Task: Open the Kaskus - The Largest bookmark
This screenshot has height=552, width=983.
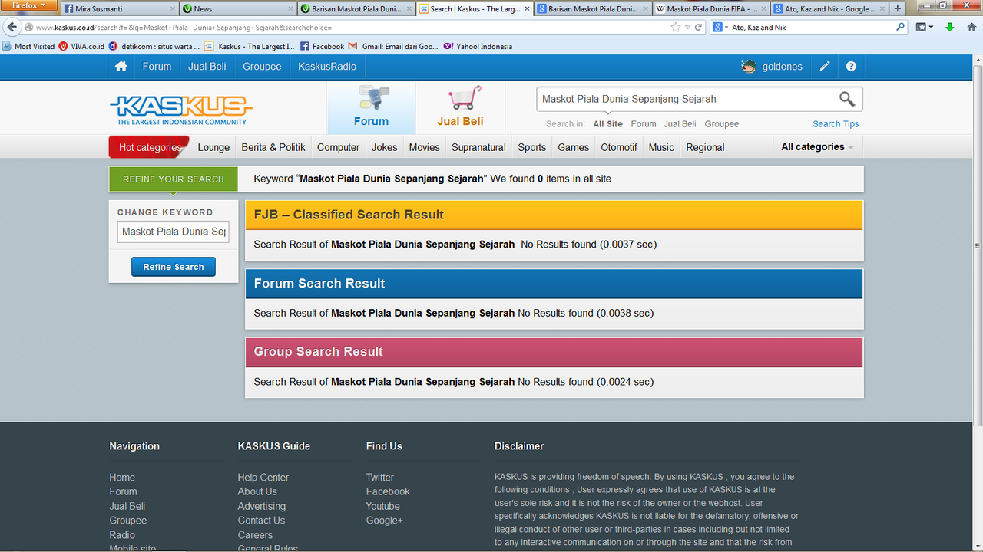Action: click(250, 46)
